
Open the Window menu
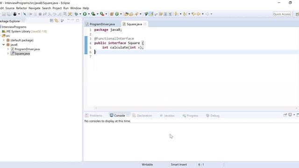point(76,8)
